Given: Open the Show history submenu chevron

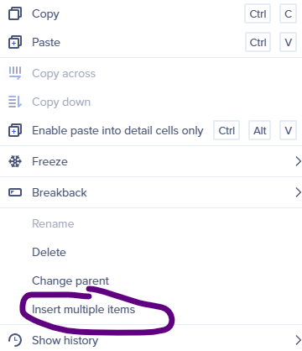Looking at the screenshot, I should coord(298,340).
